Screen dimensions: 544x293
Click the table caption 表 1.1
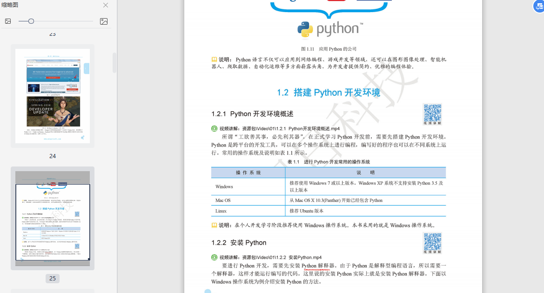329,162
